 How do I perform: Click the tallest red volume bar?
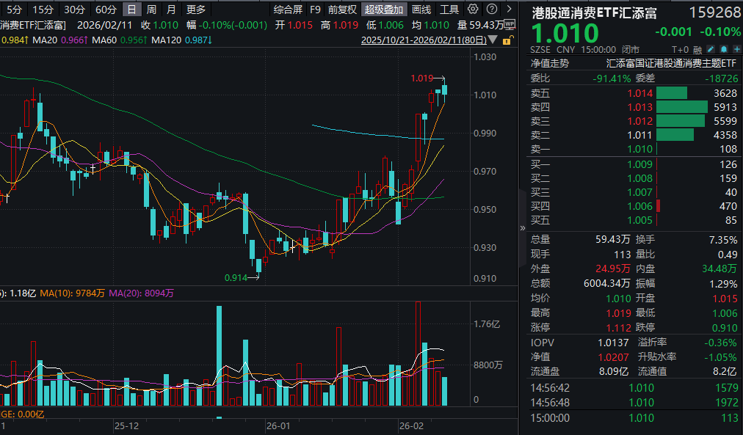[x=418, y=354]
